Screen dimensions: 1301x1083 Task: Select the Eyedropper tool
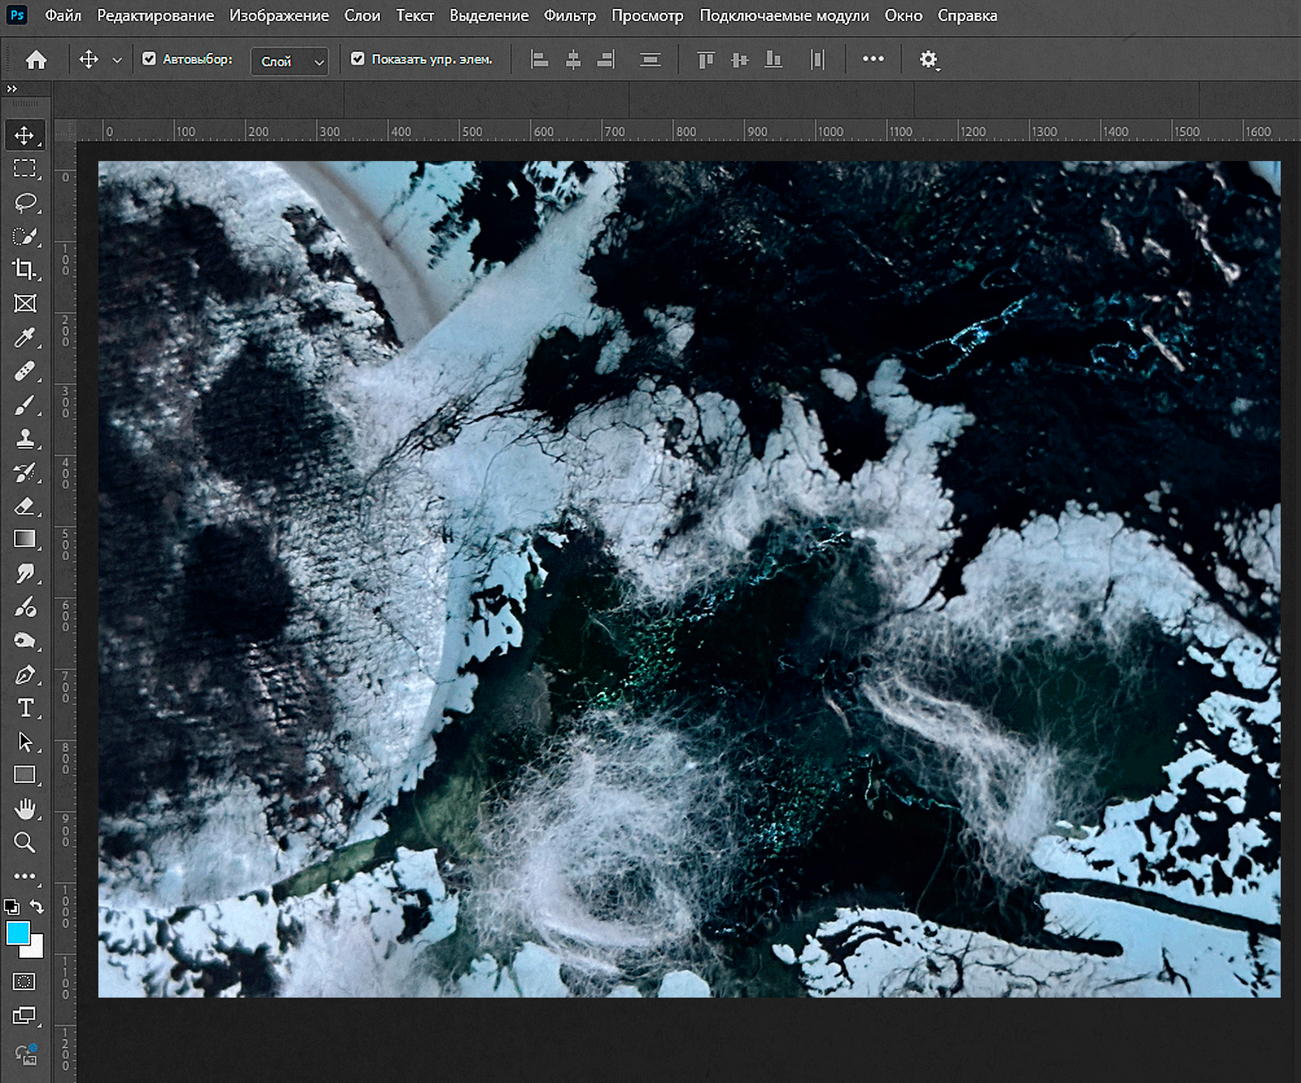point(24,337)
